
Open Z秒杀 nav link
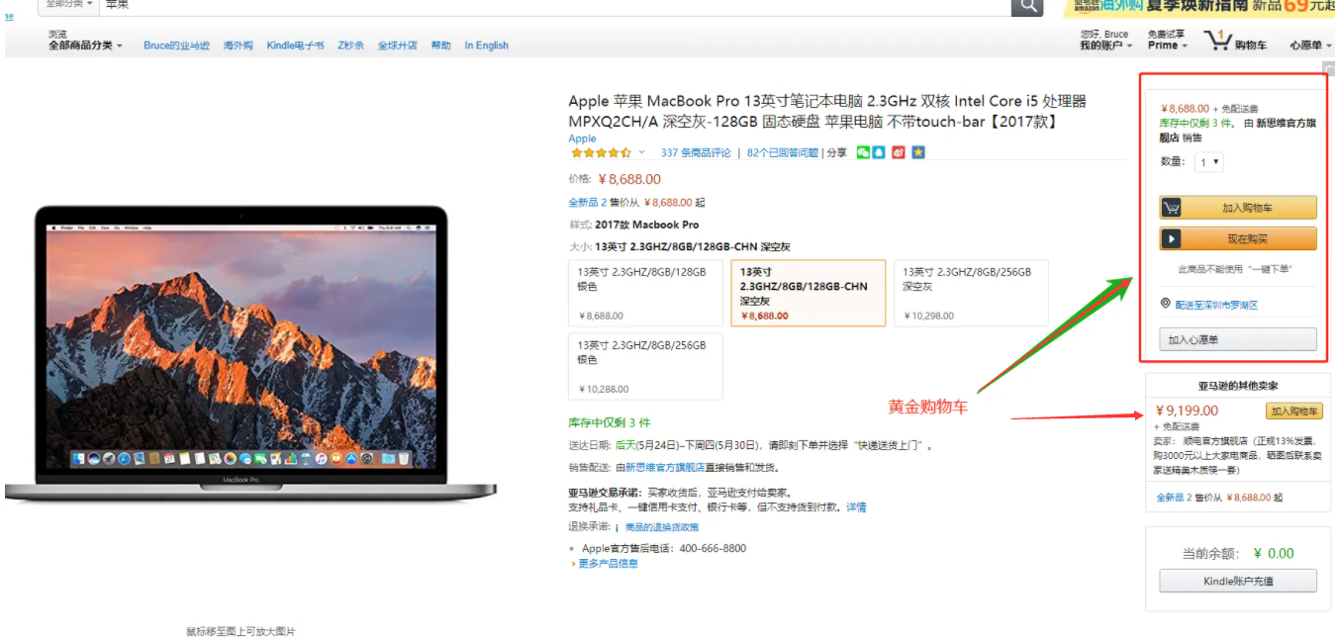point(350,46)
